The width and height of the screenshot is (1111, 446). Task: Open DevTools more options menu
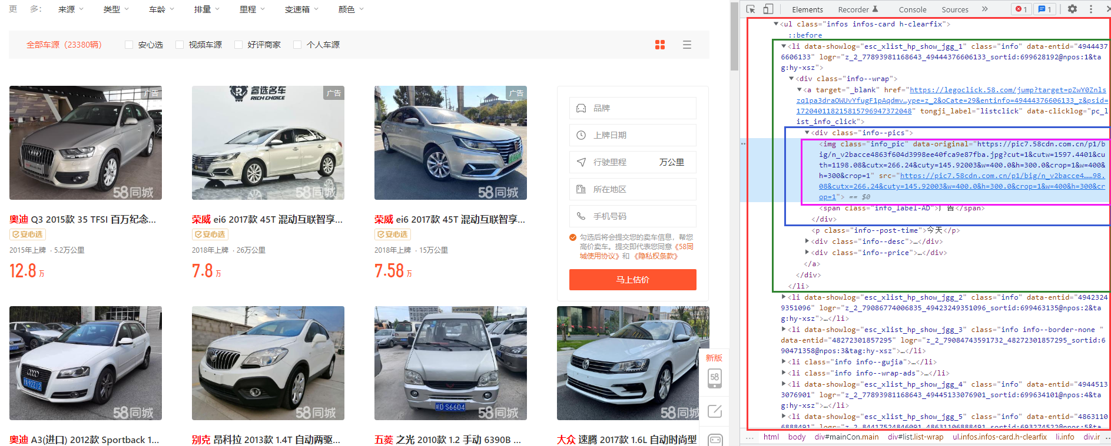coord(1091,9)
